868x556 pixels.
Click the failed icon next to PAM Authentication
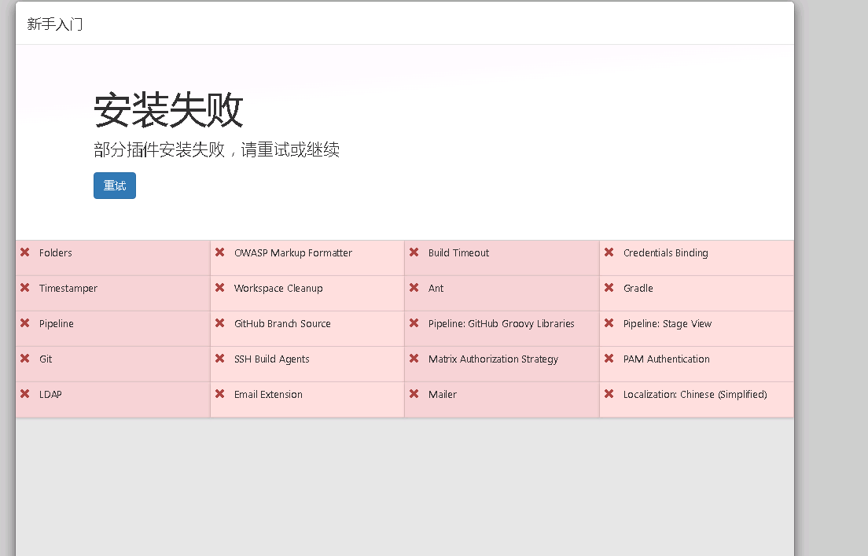point(609,359)
